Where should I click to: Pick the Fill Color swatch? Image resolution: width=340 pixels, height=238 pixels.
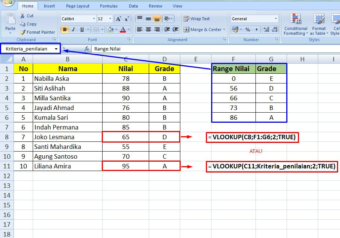click(111, 29)
